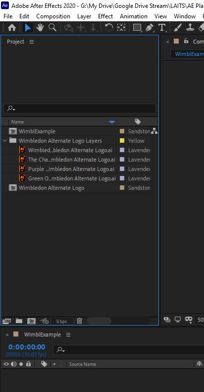
Task: Click the Interpret Footage icon in Project panel
Action: [6, 321]
